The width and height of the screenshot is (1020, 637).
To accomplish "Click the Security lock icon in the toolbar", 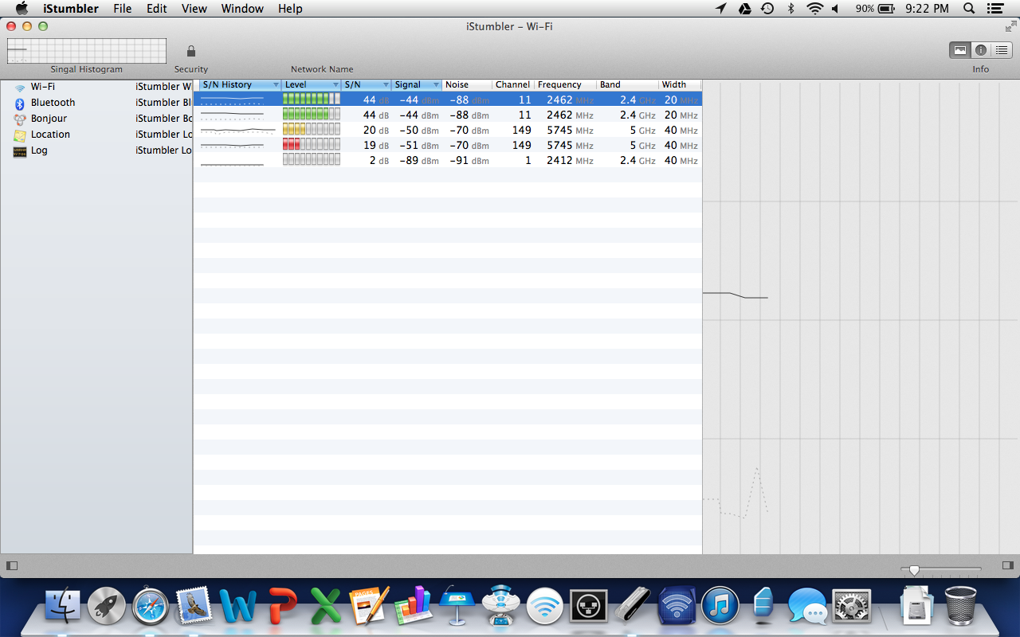I will pos(191,51).
